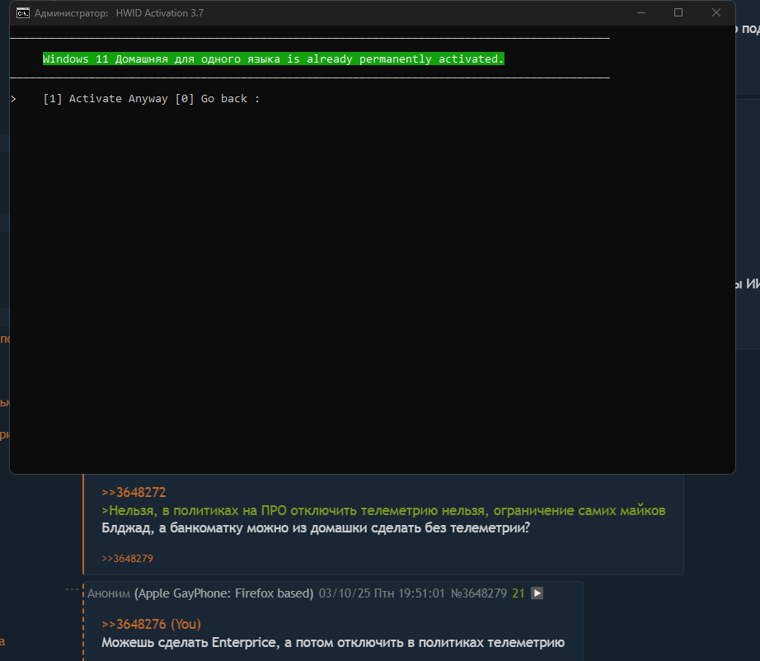Image resolution: width=760 pixels, height=661 pixels.
Task: Click the post timestamp 03/10/25 Птн 19:51:01
Action: 382,593
